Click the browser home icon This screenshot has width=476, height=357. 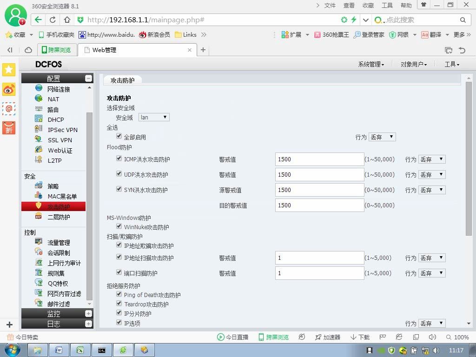[67, 20]
